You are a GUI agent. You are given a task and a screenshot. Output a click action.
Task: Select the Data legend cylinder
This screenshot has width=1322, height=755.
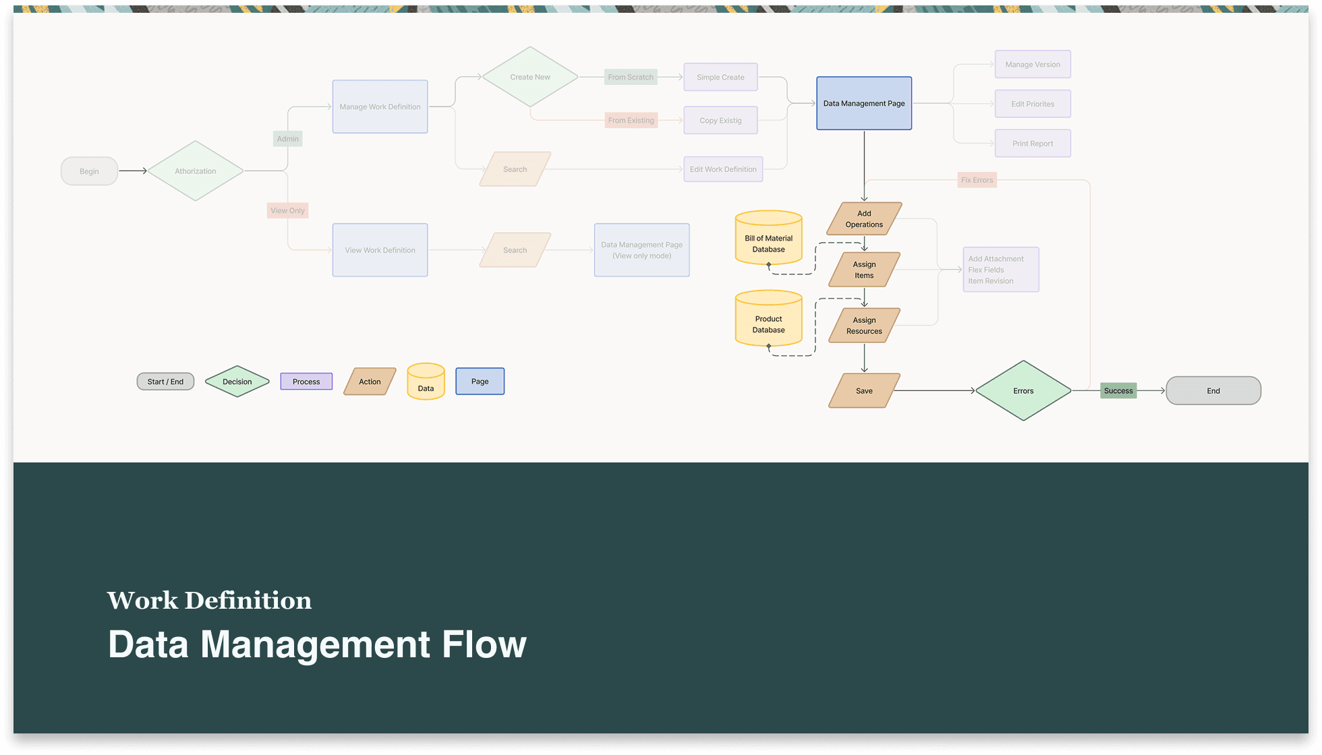coord(426,382)
